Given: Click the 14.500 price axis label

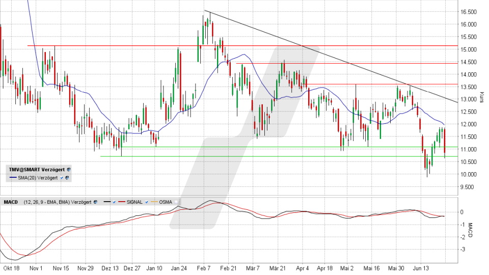Looking at the screenshot, I should coord(469,62).
